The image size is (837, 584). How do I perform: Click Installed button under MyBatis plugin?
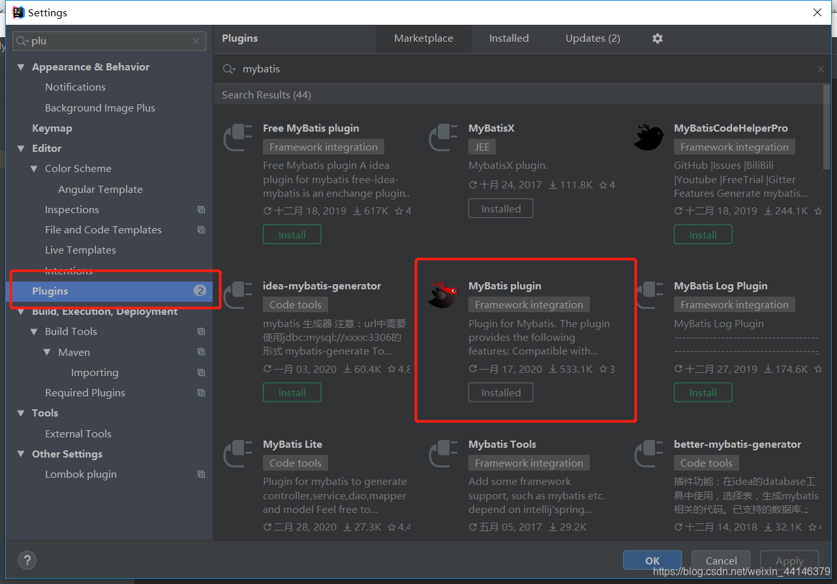[x=501, y=392]
